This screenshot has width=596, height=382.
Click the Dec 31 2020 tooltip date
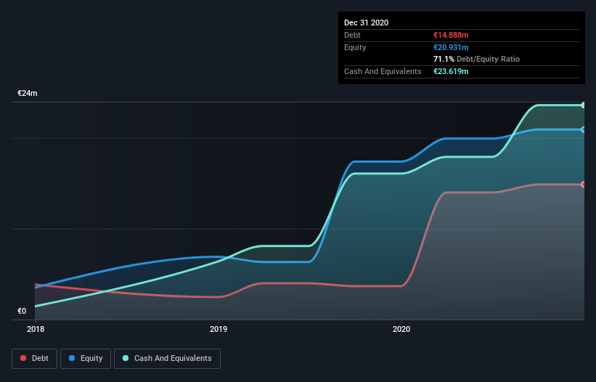click(x=366, y=23)
